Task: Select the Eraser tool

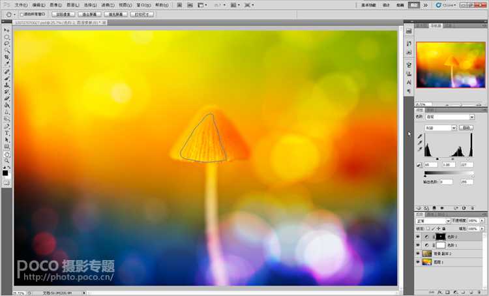Action: coord(7,98)
